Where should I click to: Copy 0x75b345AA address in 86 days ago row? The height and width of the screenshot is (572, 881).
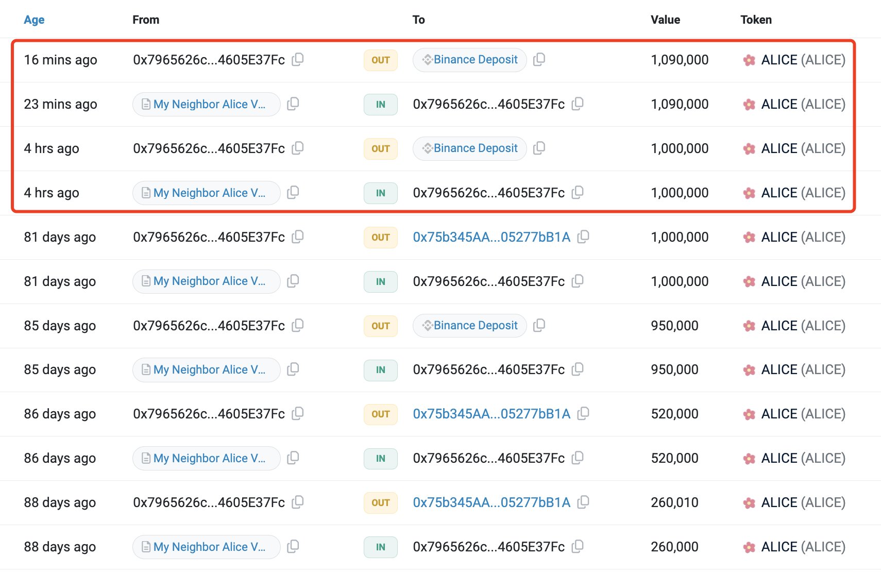[x=583, y=414]
